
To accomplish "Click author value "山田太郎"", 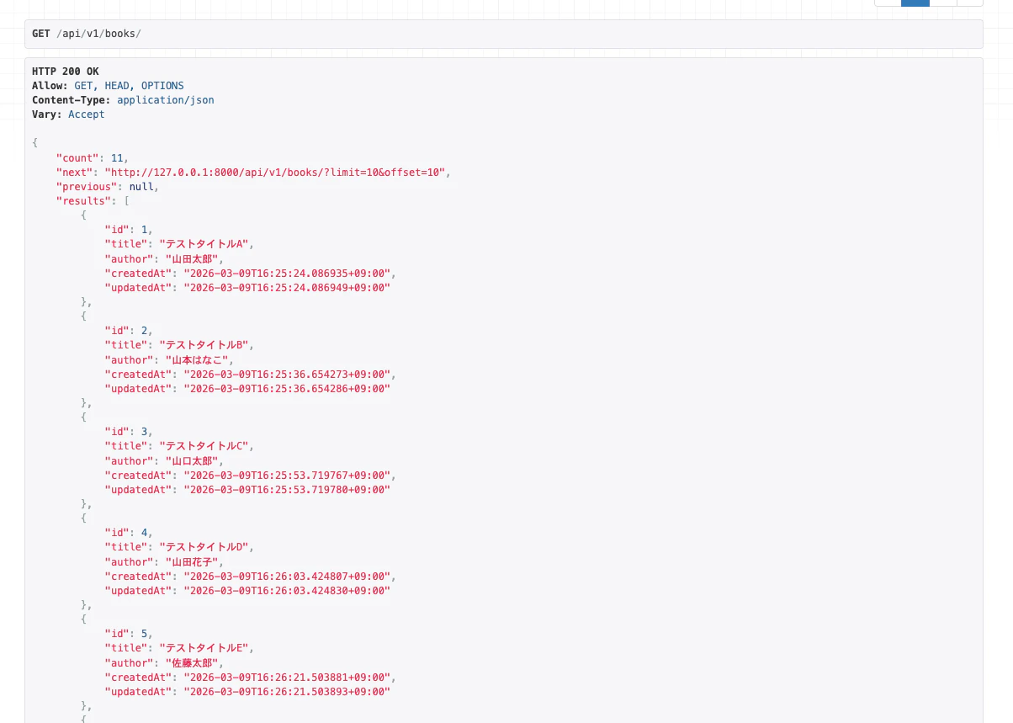I will click(x=192, y=259).
